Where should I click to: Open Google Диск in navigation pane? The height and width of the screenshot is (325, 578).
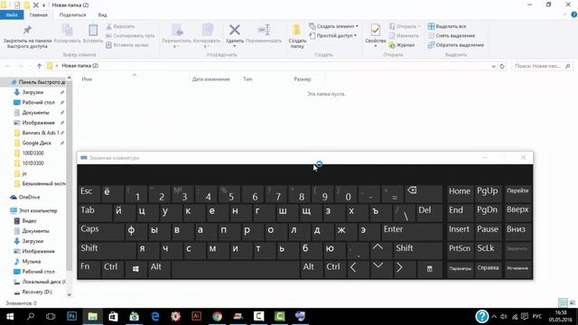[x=36, y=143]
